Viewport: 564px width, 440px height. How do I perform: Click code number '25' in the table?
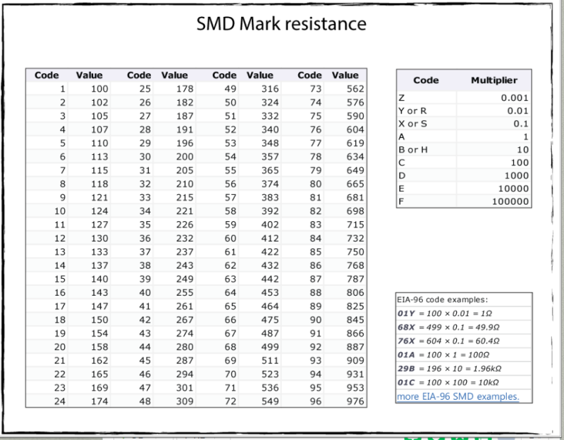(x=145, y=89)
